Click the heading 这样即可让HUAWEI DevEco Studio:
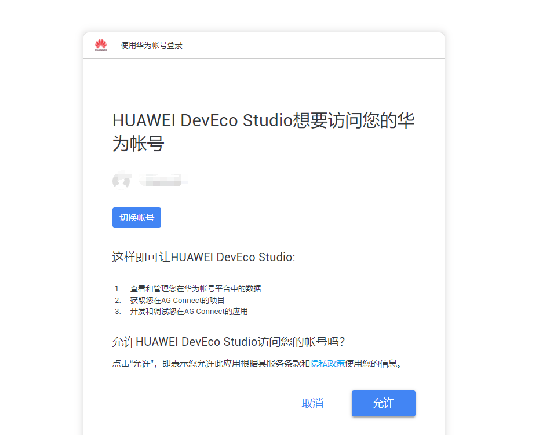Image resolution: width=550 pixels, height=435 pixels. pos(203,257)
